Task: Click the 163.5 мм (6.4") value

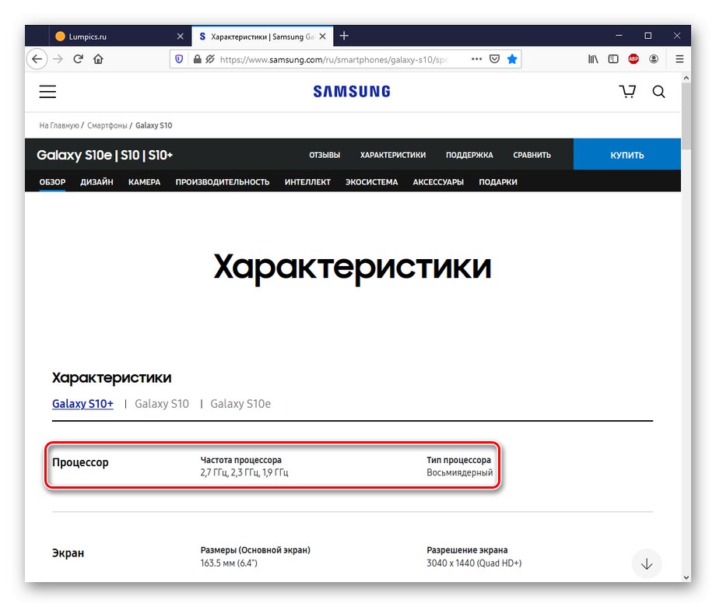Action: pyautogui.click(x=229, y=563)
